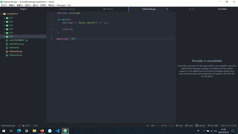
Task: Click the linter info count icon
Action: pyautogui.click(x=28, y=126)
